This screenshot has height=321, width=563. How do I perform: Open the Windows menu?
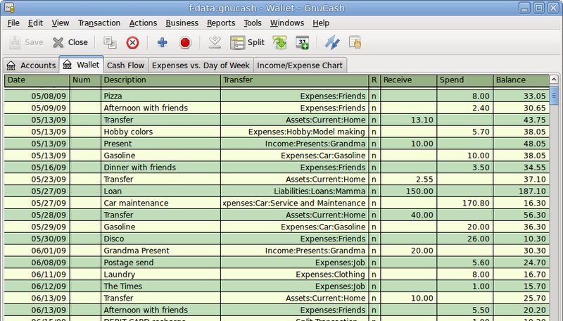pyautogui.click(x=287, y=23)
